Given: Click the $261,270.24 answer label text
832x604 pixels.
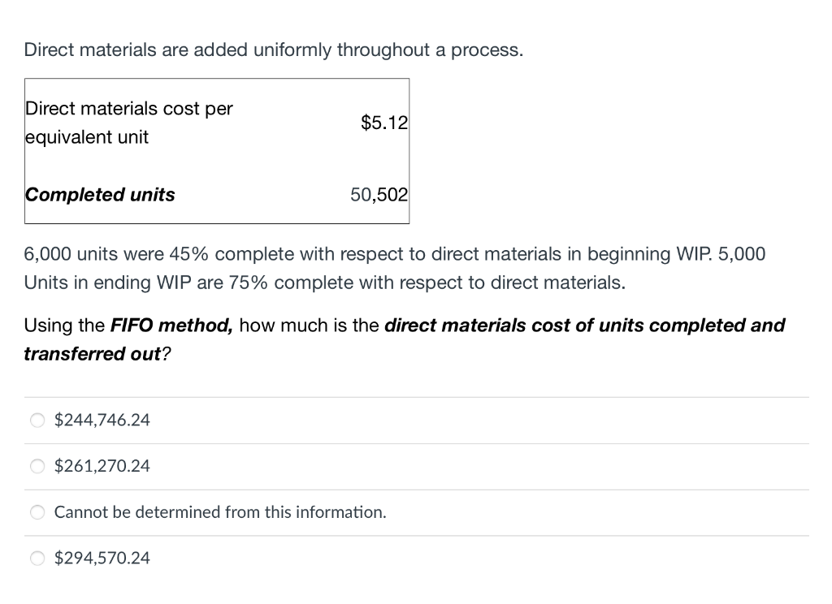Looking at the screenshot, I should coord(102,466).
